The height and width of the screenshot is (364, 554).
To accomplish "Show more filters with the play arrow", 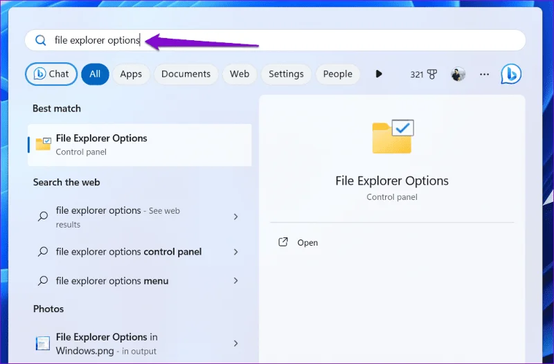I will coord(379,74).
